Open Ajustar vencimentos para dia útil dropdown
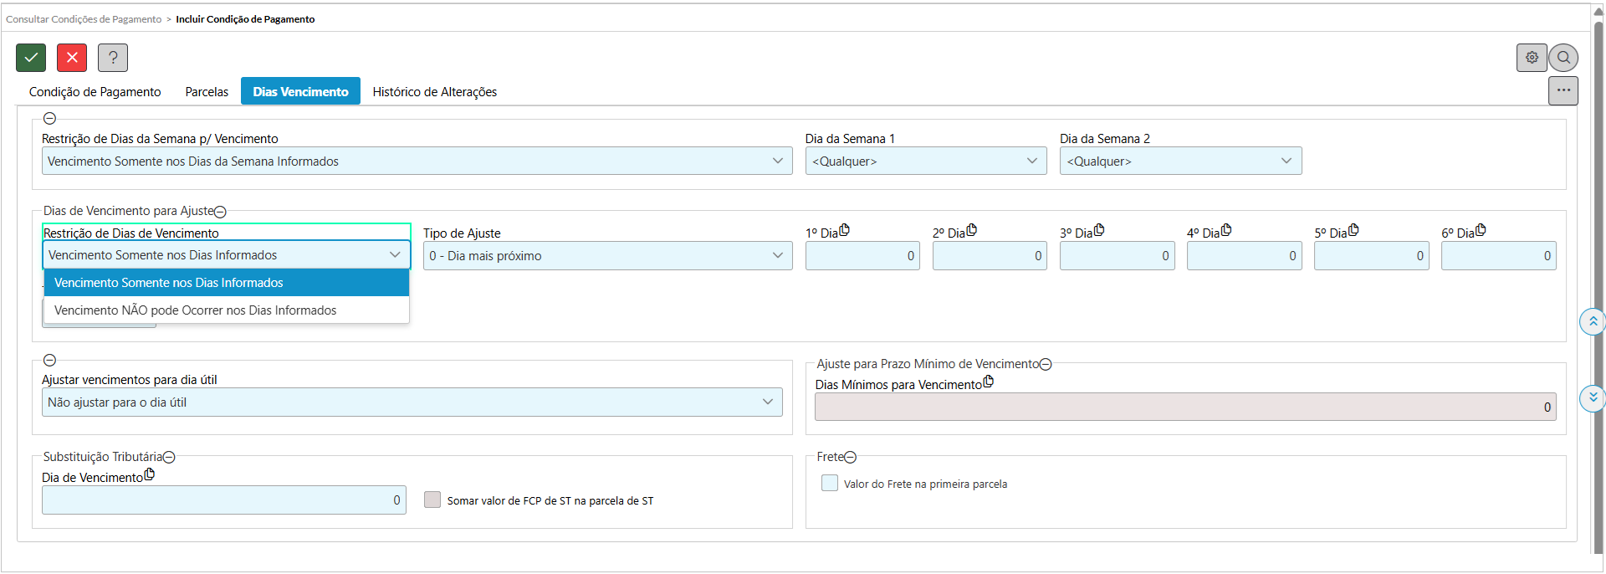 pyautogui.click(x=412, y=402)
